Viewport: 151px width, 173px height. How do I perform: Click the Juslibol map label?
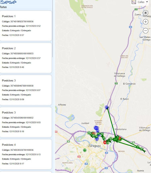(85, 123)
